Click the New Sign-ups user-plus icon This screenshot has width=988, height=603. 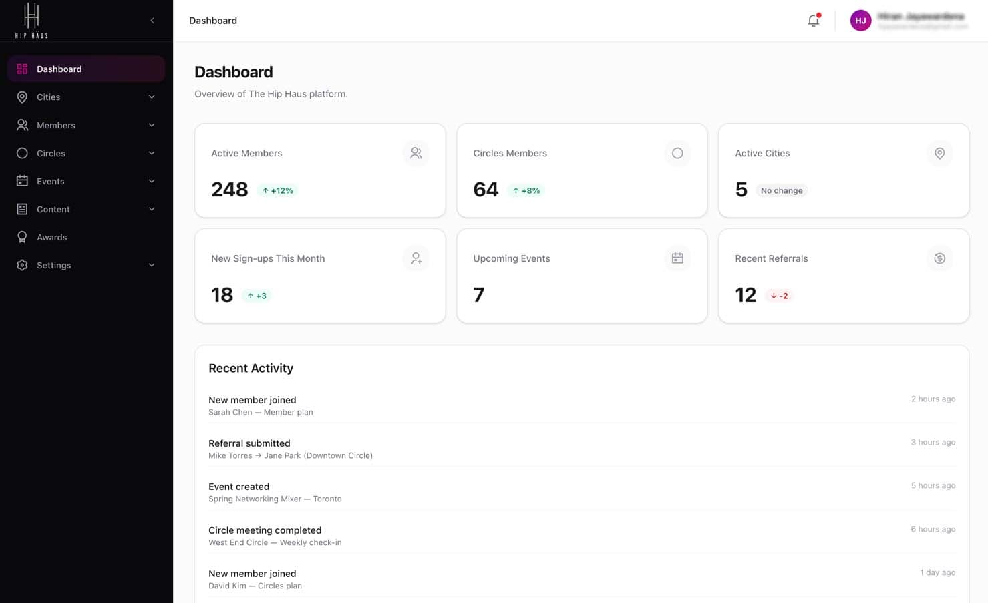(416, 258)
